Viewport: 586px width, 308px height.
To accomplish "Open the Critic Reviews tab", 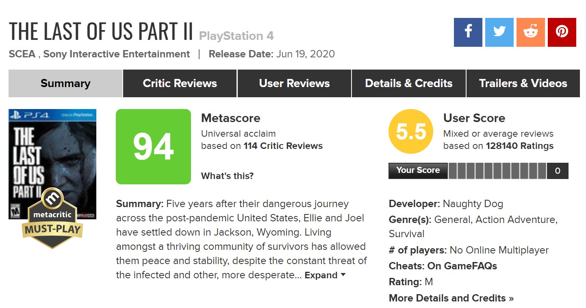I will click(x=180, y=83).
